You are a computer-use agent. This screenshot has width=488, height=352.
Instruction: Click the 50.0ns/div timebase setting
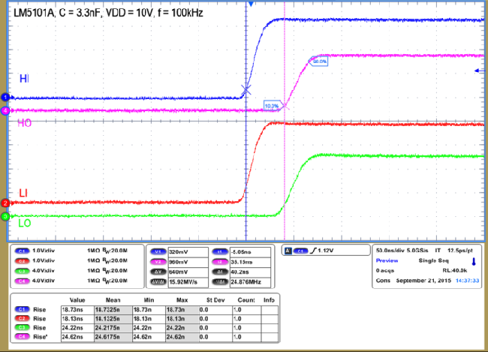click(389, 250)
